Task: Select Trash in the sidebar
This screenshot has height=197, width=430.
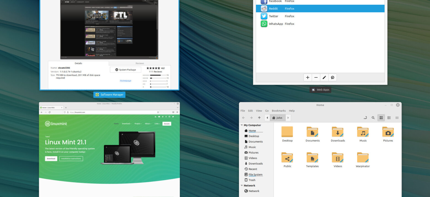Action: pyautogui.click(x=252, y=180)
